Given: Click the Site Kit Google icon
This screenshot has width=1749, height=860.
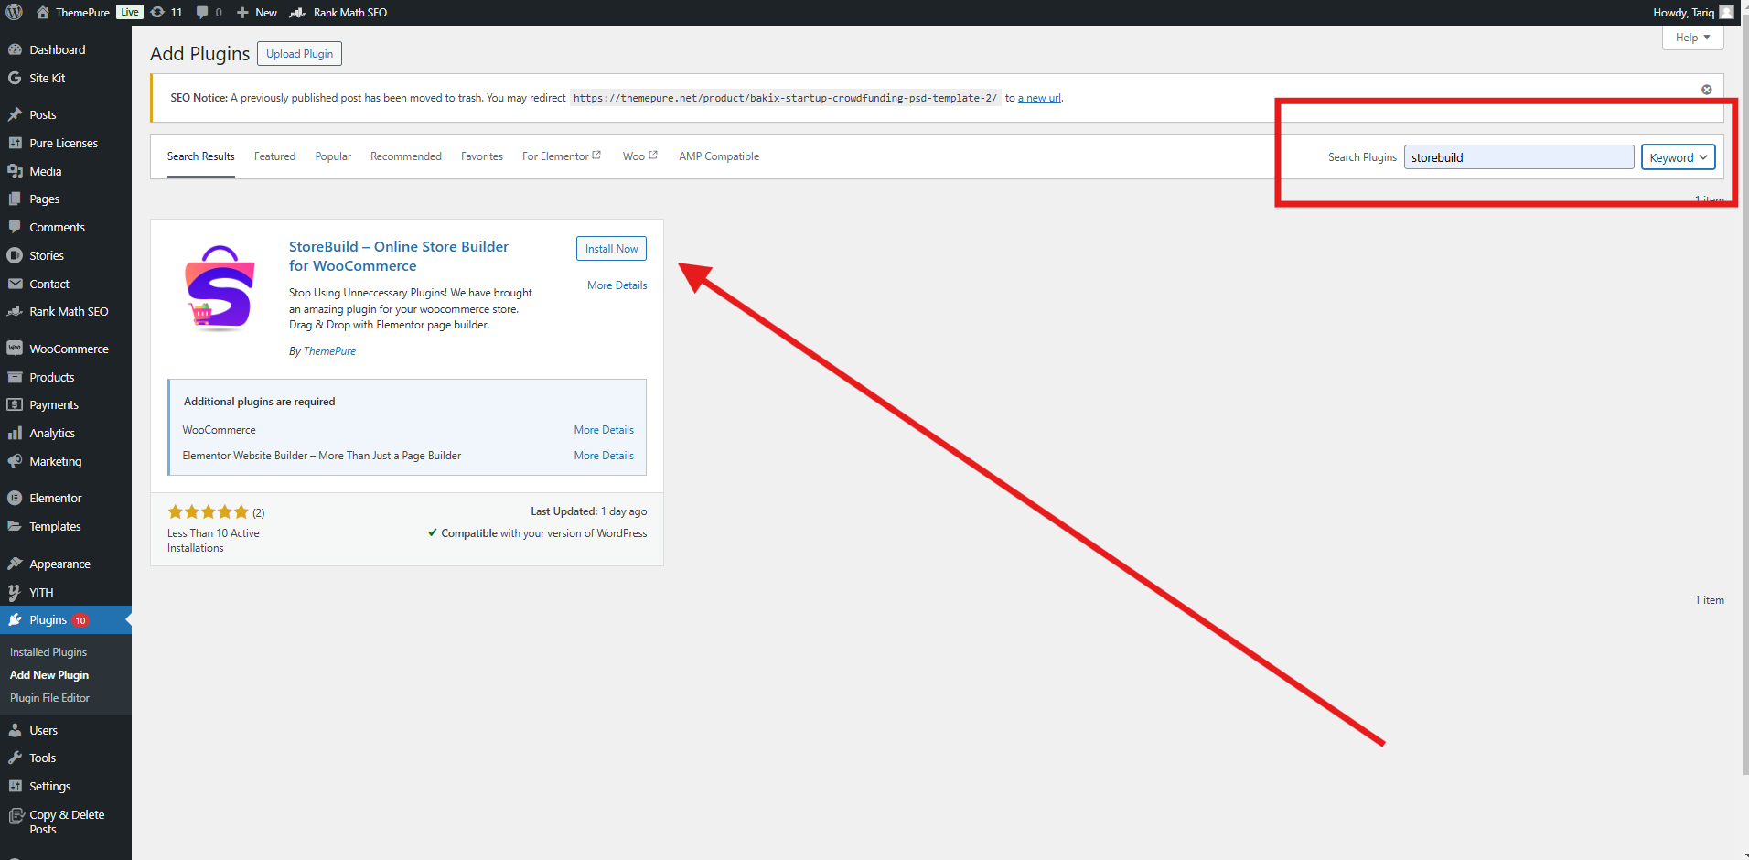Looking at the screenshot, I should (x=15, y=78).
